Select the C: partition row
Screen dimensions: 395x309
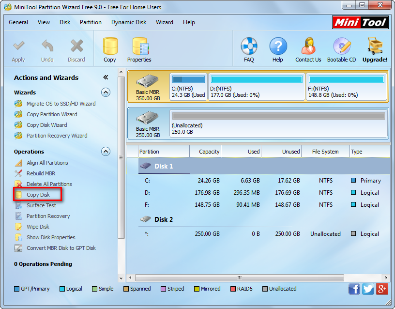coord(258,181)
